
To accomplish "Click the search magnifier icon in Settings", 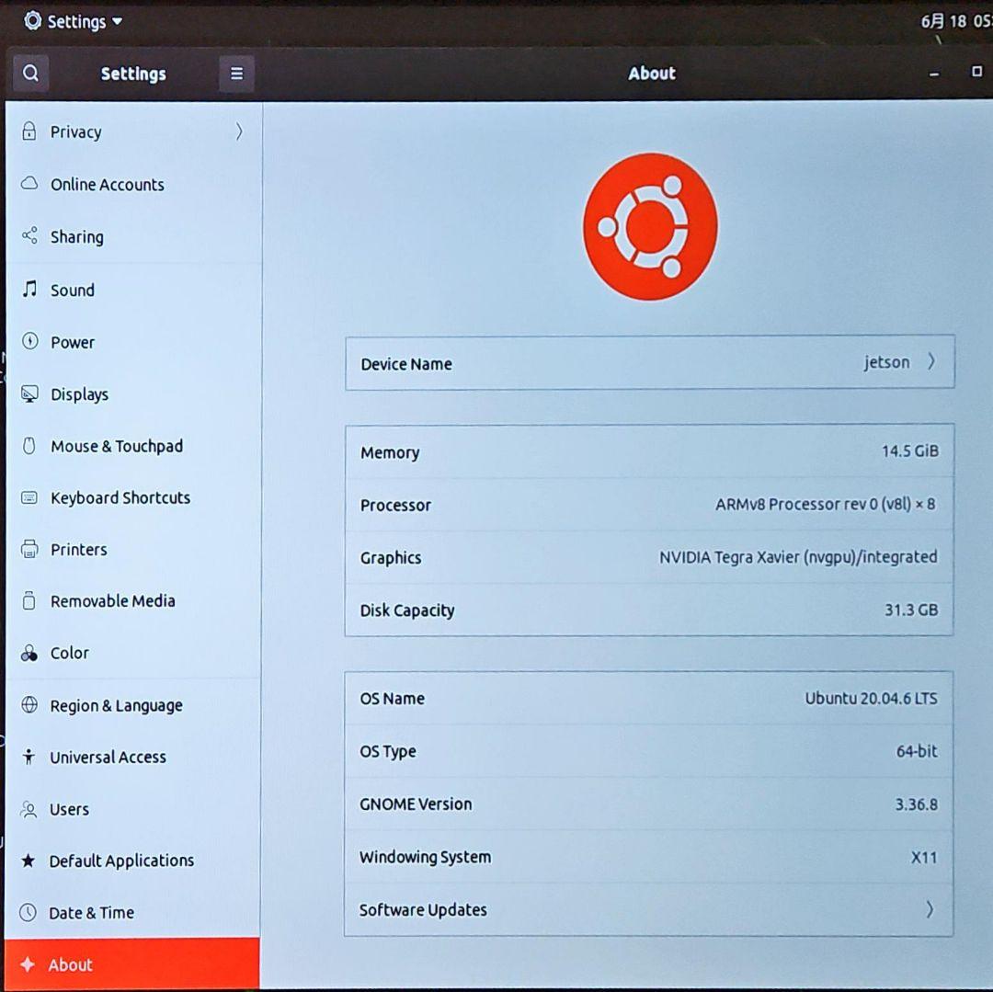I will click(x=30, y=74).
